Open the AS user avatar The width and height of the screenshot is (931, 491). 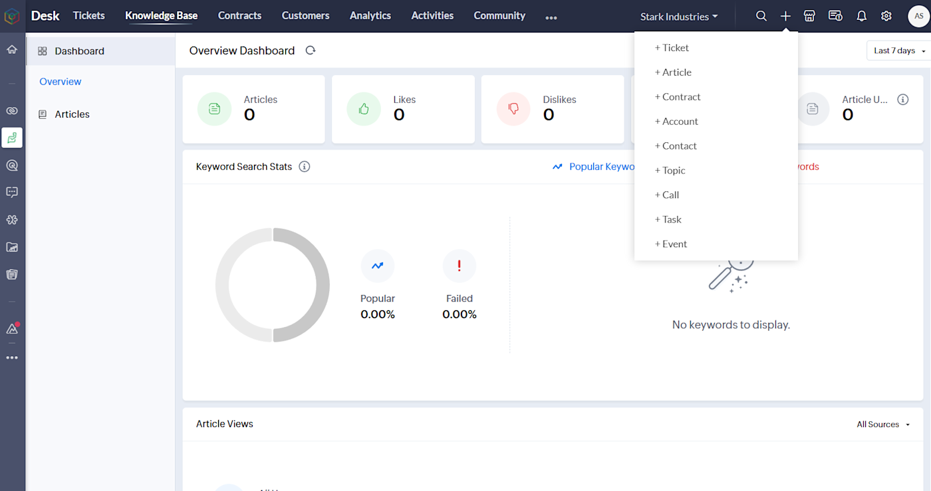919,16
